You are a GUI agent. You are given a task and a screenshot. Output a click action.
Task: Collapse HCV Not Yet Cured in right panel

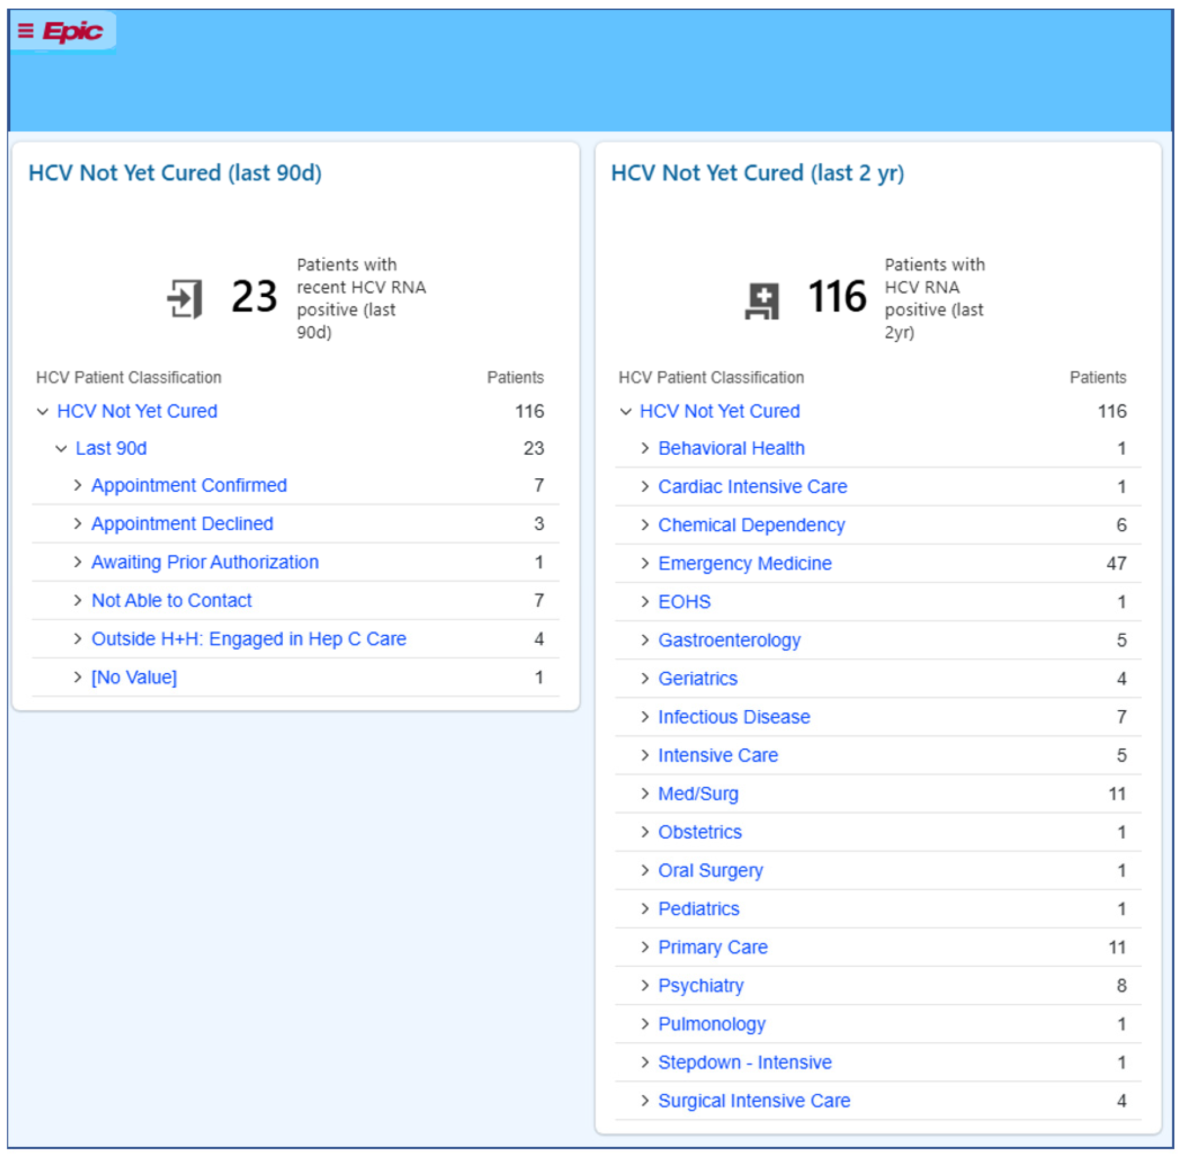click(x=626, y=412)
